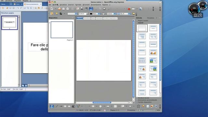This screenshot has width=208, height=117.
Task: Click the Save floppy disk icon
Action: [x=64, y=9]
